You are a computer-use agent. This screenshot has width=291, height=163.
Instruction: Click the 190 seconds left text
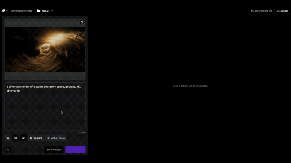coord(259,11)
